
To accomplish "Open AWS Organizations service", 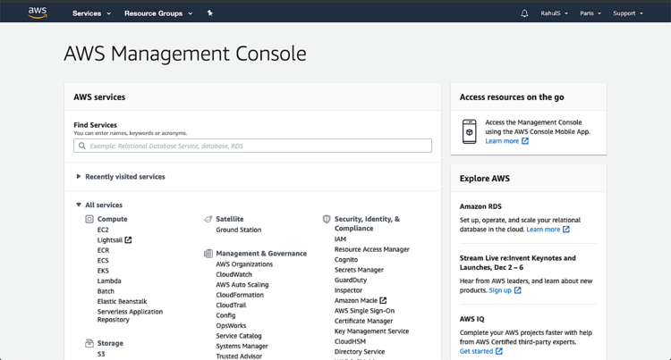I will (x=244, y=264).
